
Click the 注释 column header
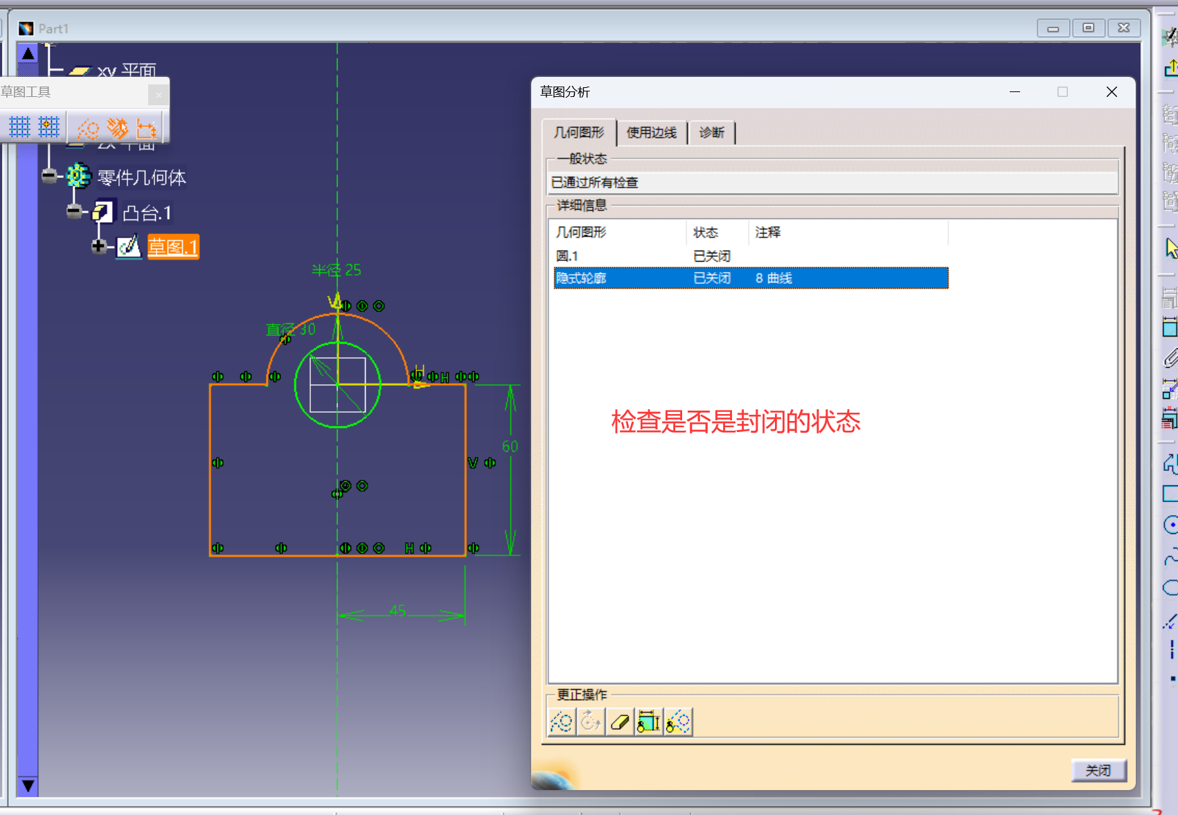point(848,233)
